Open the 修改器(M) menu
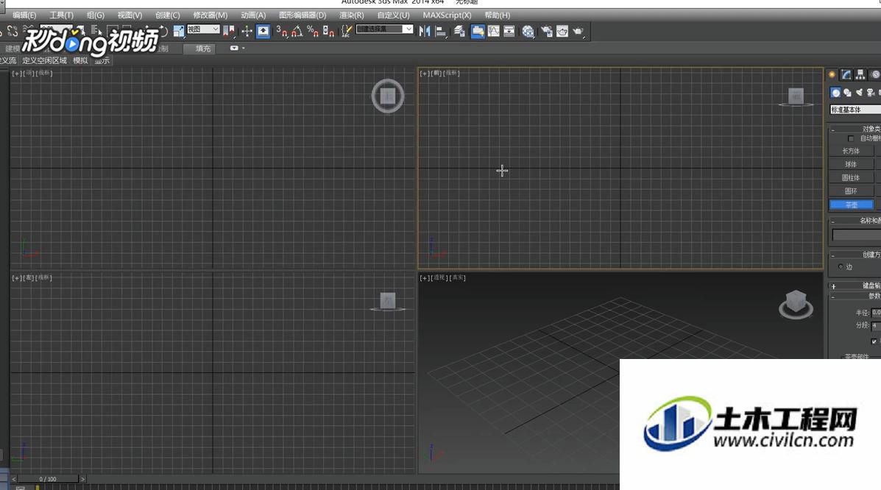881x490 pixels. click(x=210, y=15)
